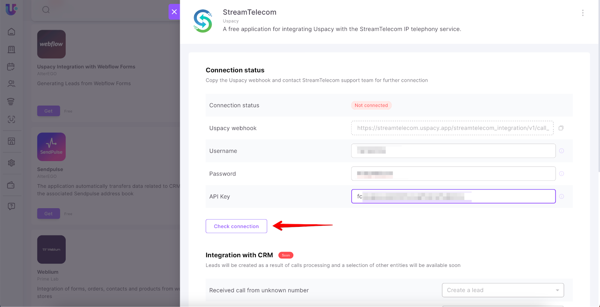Click the Connection status section heading

[x=235, y=70]
